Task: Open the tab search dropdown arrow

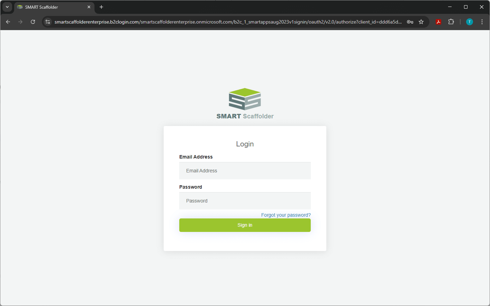Action: 7,7
